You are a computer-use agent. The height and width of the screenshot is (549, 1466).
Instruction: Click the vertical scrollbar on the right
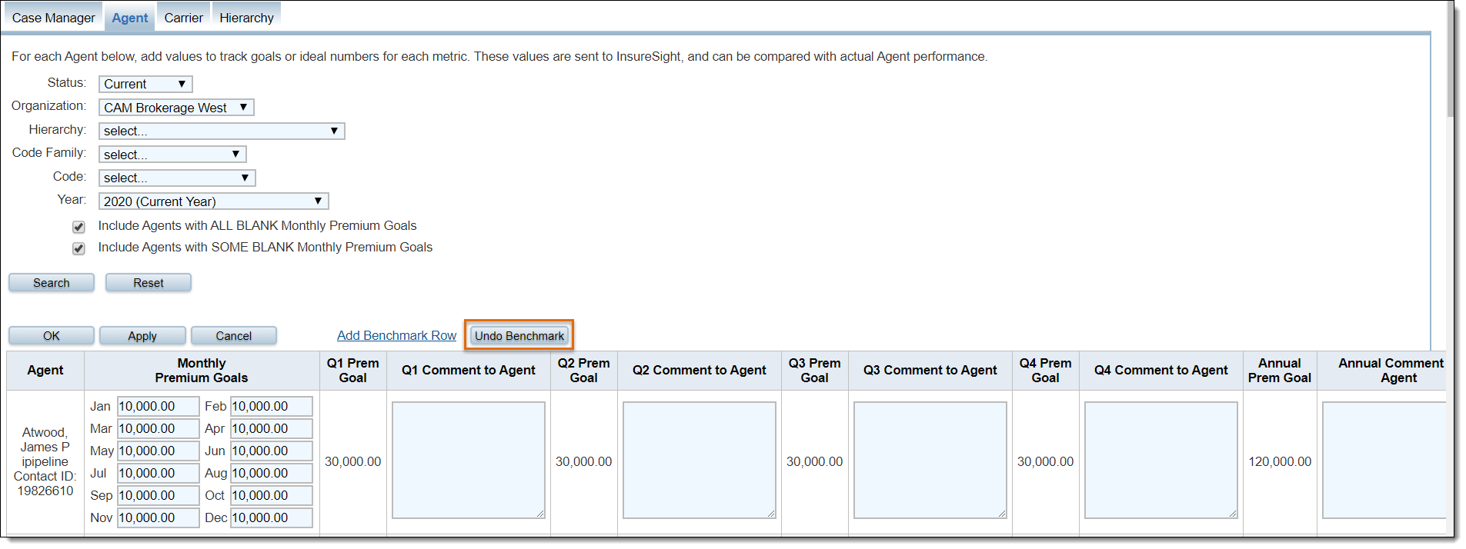[1450, 62]
